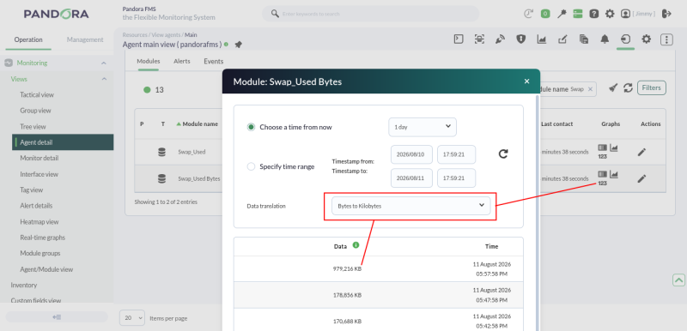Open the terminal console icon in agent toolbar

459,39
